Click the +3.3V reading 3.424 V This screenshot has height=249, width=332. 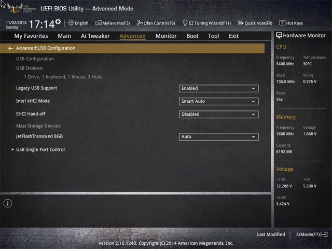283,204
